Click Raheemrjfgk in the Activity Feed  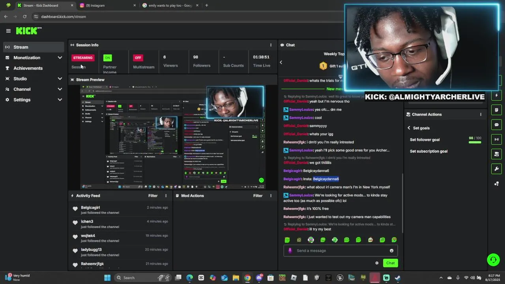click(92, 264)
